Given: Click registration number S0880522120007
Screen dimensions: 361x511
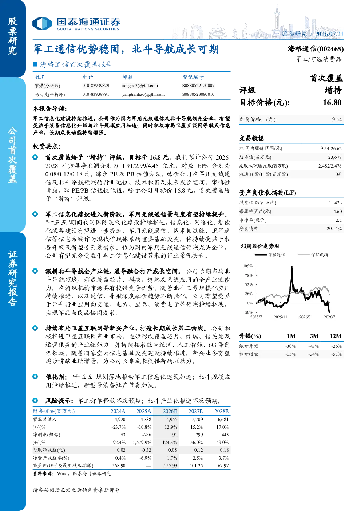Looking at the screenshot, I should tap(198, 86).
